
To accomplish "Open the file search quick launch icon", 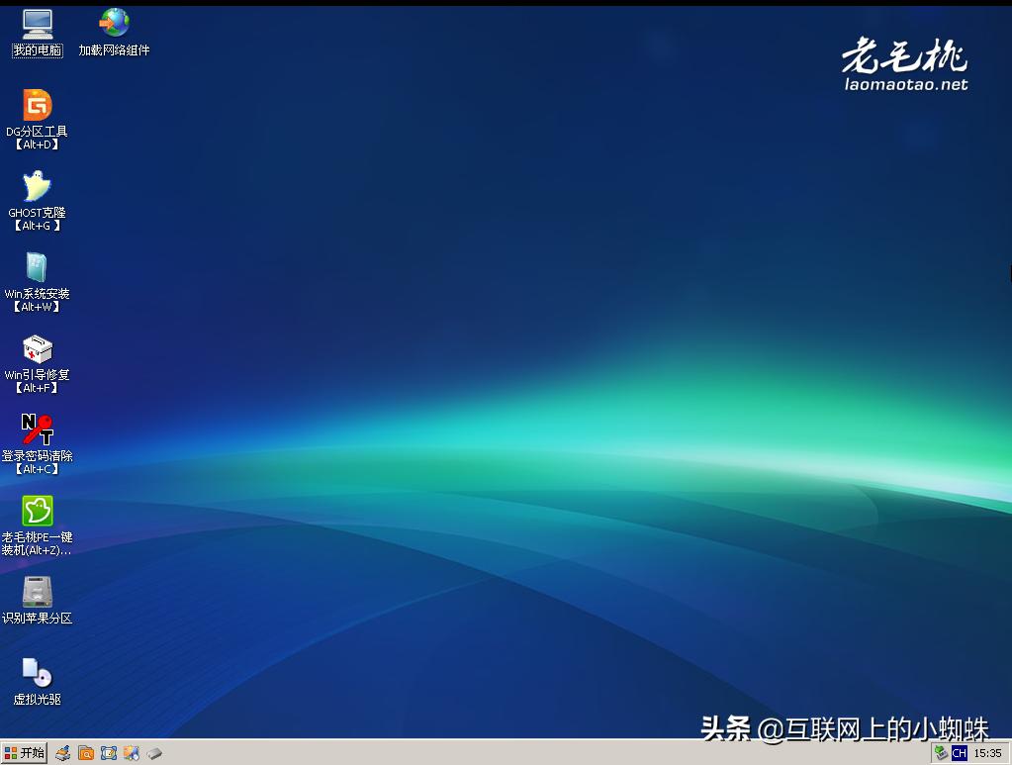I will (x=85, y=753).
